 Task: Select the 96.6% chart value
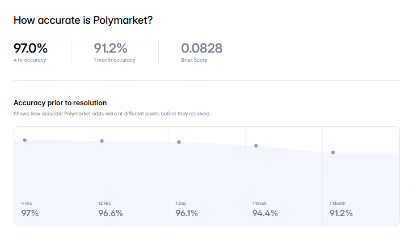[x=111, y=213]
